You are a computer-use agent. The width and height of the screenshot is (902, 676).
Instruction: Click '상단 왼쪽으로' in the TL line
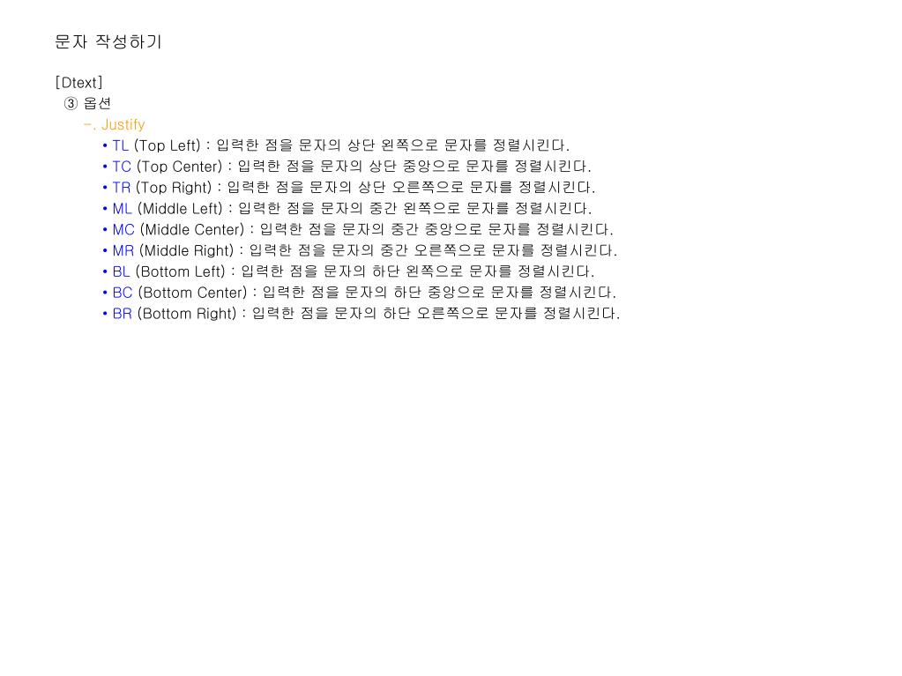(393, 145)
